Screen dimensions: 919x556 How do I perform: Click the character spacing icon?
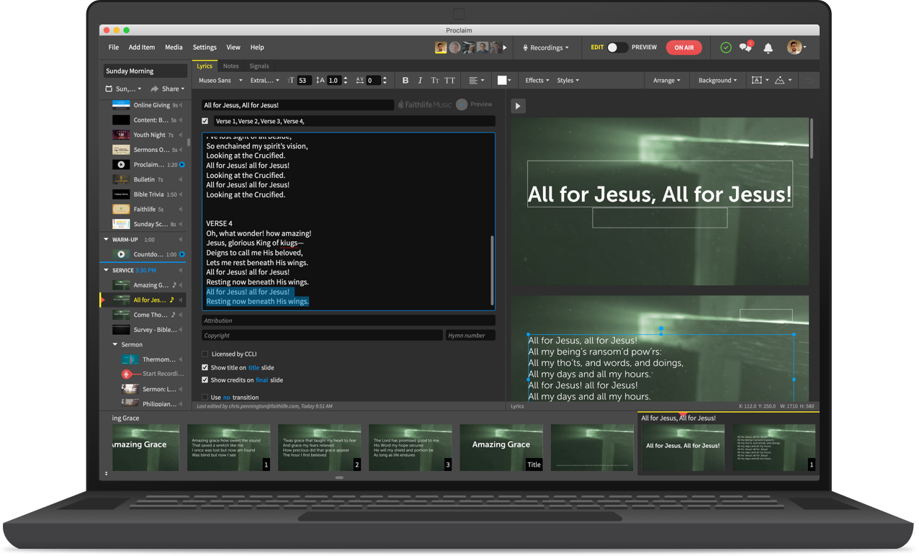coord(359,81)
